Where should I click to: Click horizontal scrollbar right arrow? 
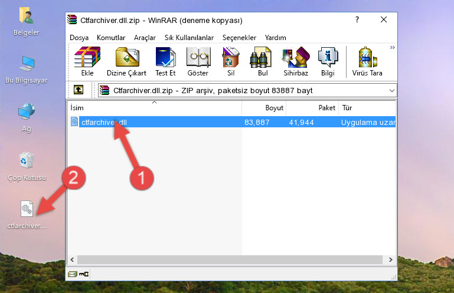tap(390, 259)
